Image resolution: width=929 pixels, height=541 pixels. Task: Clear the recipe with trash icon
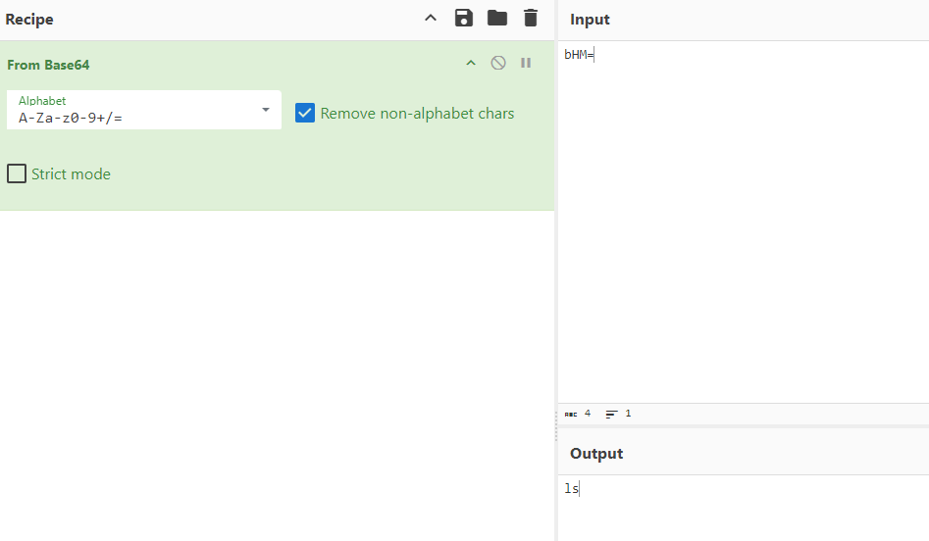(x=531, y=19)
